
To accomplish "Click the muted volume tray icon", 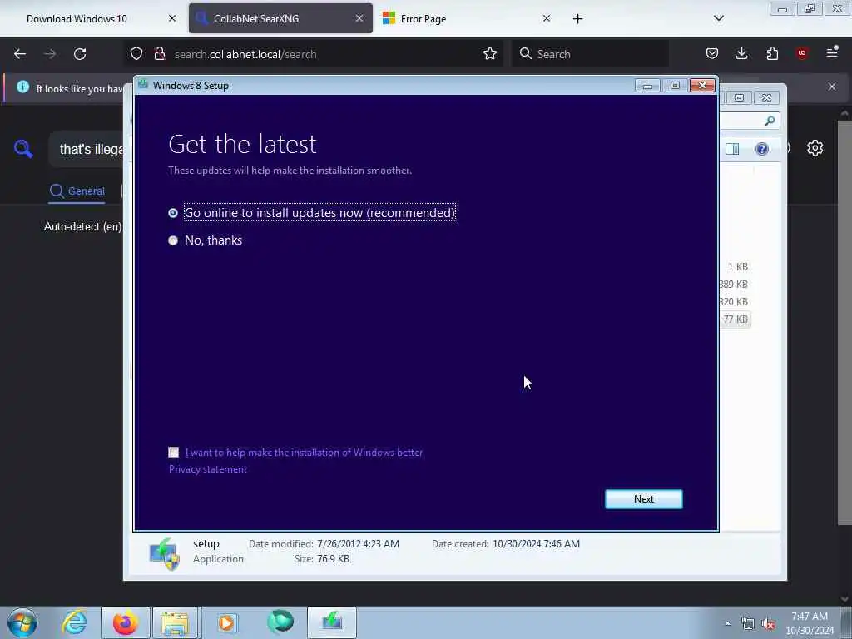I will point(768,624).
